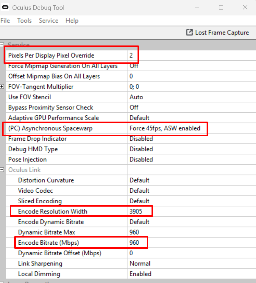The width and height of the screenshot is (256, 283).
Task: Edit Dynamic Bitrate Max value 960
Action: [134, 232]
